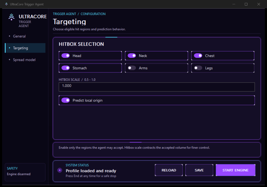Click the TRIGGER AGENT breadcrumb link
Screen dimensions: 267x187
[x=64, y=14]
